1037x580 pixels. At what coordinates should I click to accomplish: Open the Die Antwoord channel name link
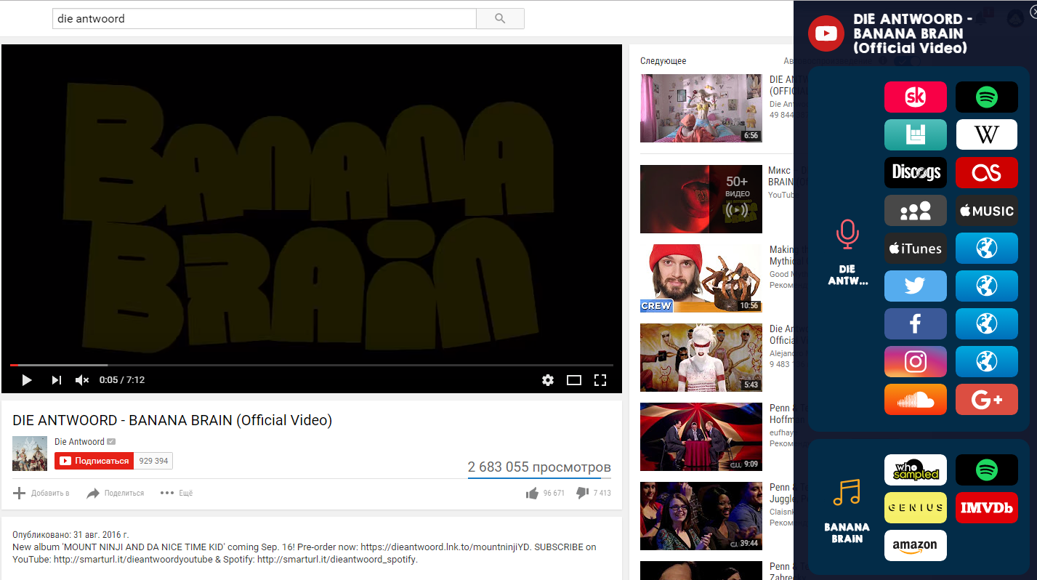[x=79, y=441]
